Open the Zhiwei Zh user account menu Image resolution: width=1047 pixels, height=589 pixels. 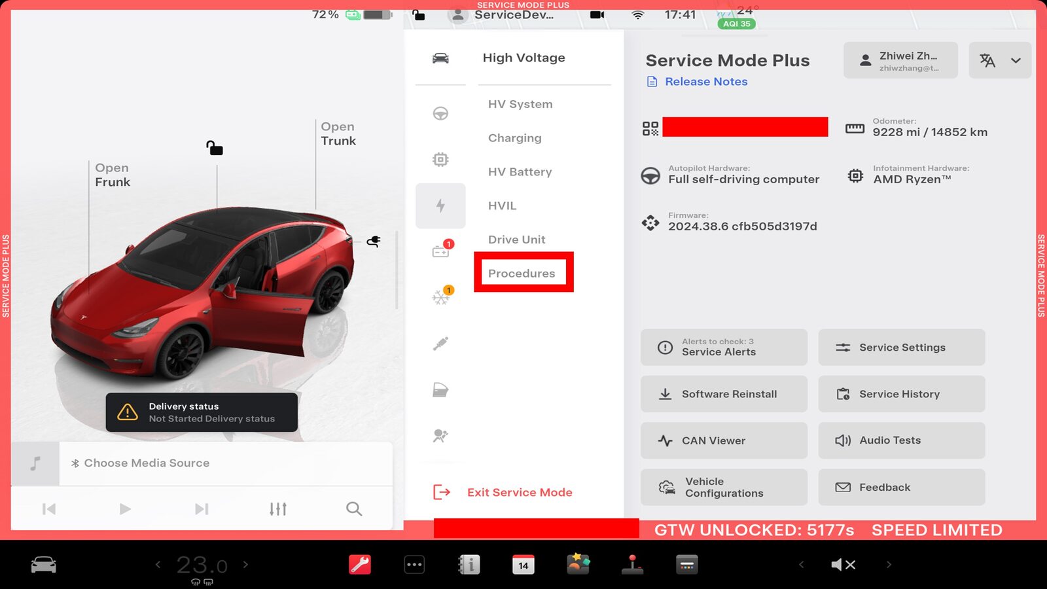[x=900, y=60]
